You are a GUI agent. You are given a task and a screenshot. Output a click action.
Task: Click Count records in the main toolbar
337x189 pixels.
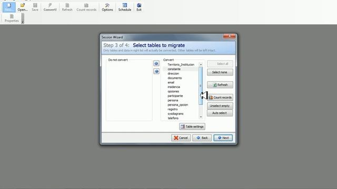point(86,7)
